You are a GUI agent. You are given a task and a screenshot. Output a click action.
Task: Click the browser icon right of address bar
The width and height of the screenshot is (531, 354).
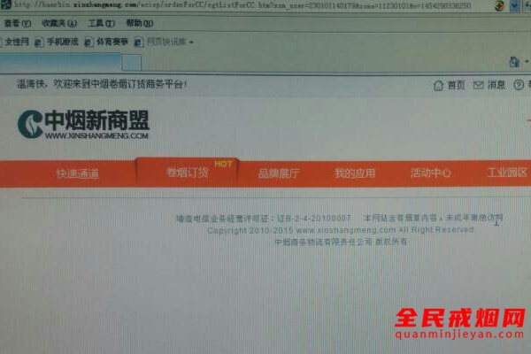(x=500, y=5)
